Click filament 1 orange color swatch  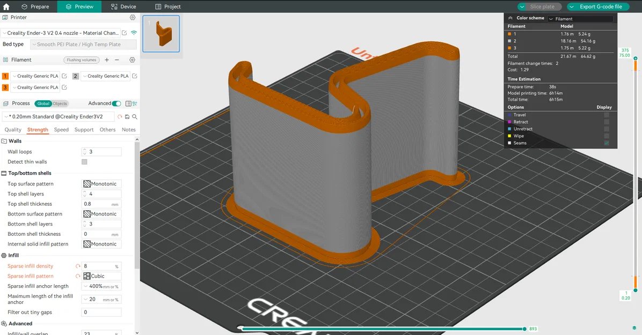pos(5,76)
